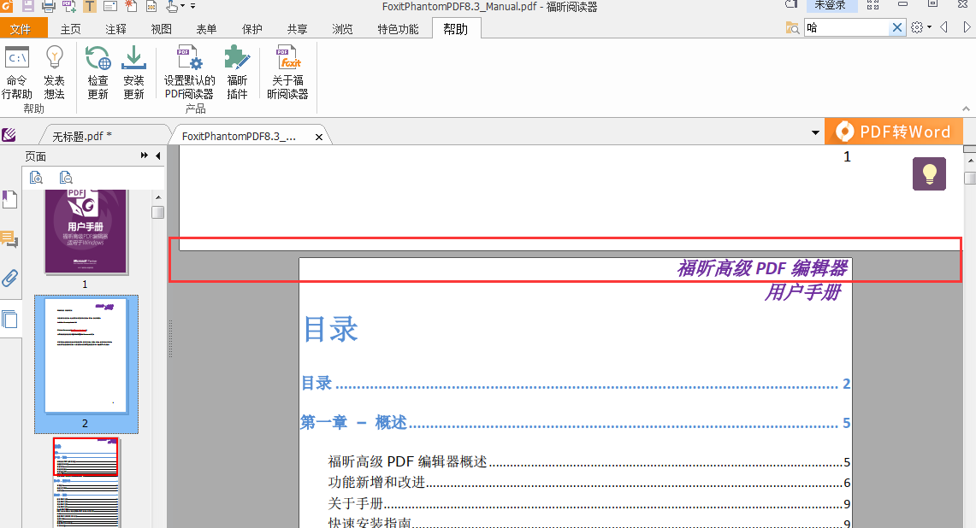Image resolution: width=976 pixels, height=528 pixels.
Task: Reduce page thumbnails icon
Action: [65, 178]
